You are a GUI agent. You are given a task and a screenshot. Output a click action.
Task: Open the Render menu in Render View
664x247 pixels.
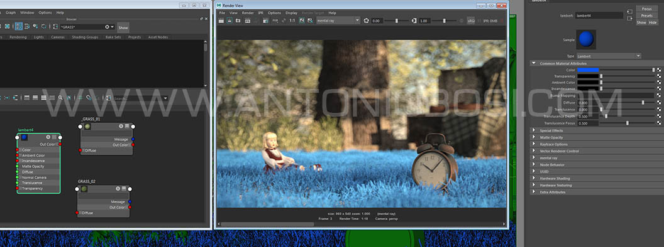pyautogui.click(x=248, y=13)
